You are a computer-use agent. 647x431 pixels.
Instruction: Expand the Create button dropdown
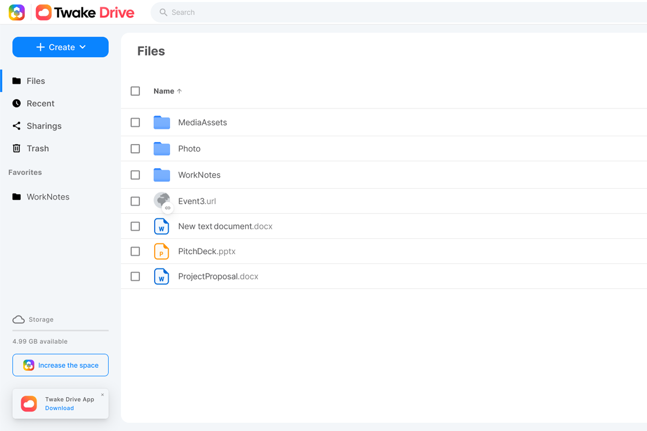83,47
